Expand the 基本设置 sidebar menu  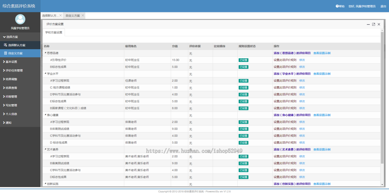(20, 62)
